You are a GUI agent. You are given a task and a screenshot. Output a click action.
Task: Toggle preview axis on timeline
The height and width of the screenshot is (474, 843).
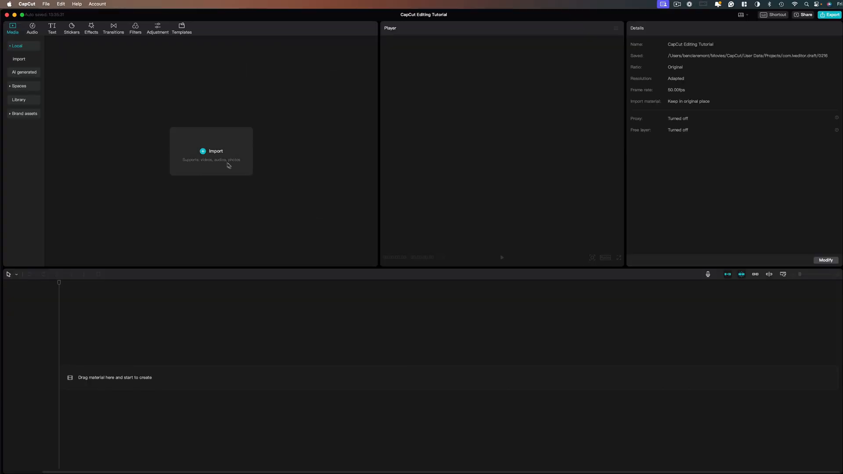(x=769, y=274)
